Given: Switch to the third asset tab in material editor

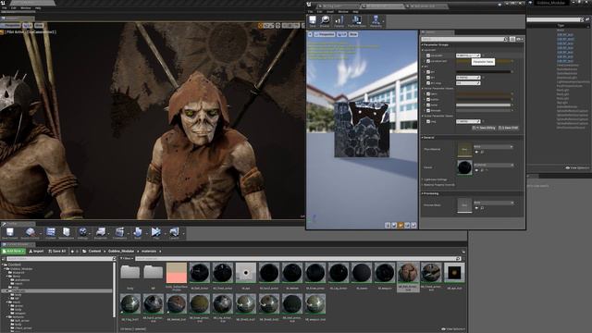Looking at the screenshot, I should (x=425, y=6).
